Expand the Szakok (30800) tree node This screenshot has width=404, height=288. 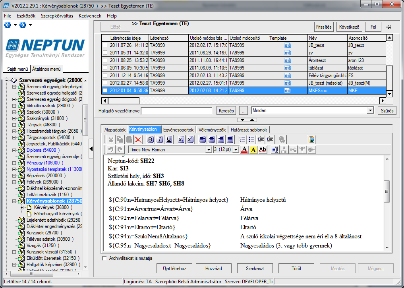pyautogui.click(x=14, y=112)
